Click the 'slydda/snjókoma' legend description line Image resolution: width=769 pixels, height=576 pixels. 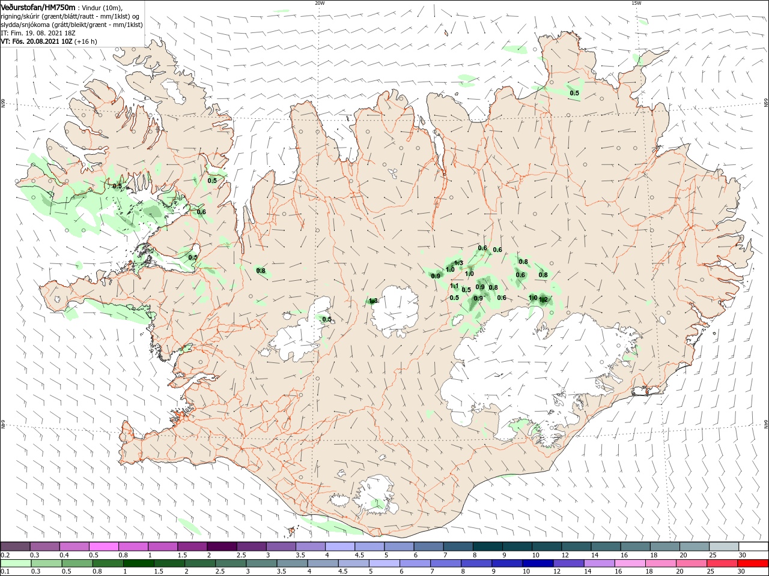pos(71,25)
